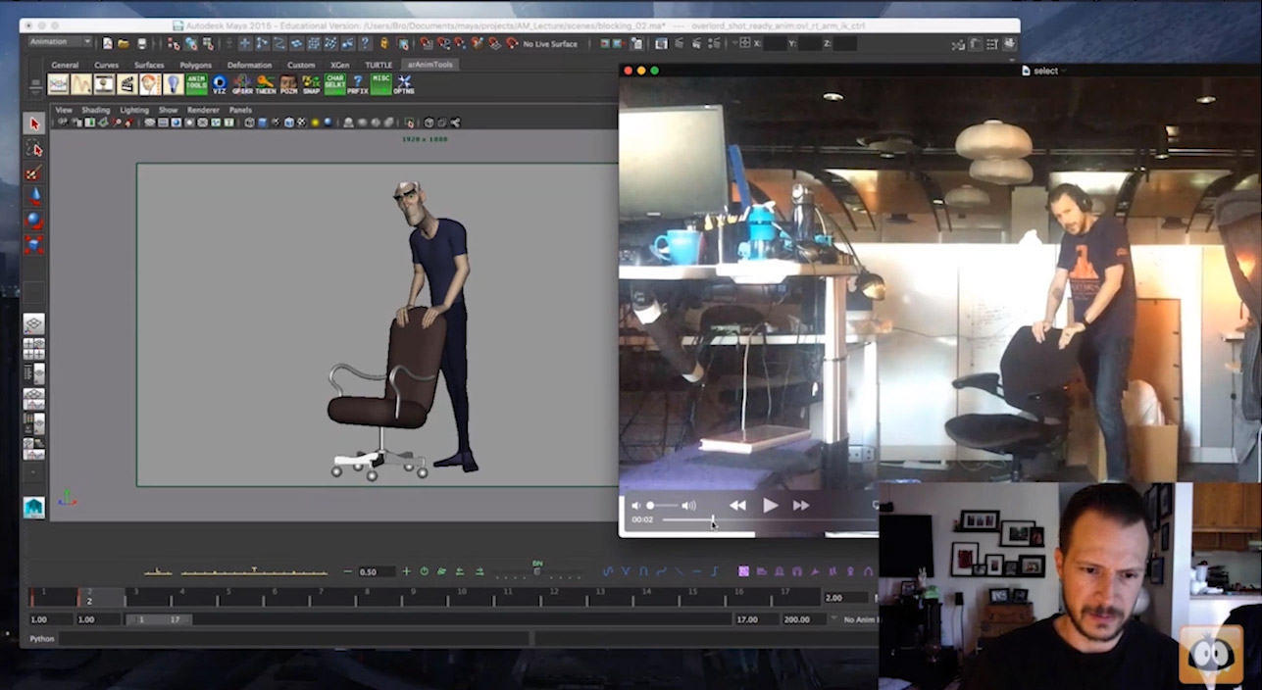Click the animation end field showing 200.00

tap(804, 619)
